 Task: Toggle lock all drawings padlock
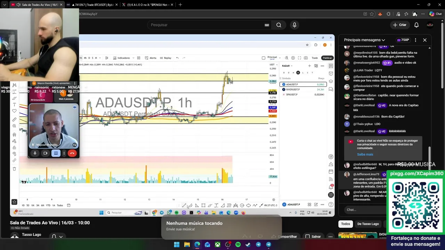pos(14,147)
